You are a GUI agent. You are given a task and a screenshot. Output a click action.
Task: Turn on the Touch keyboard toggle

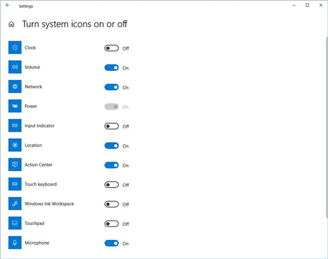click(x=112, y=185)
